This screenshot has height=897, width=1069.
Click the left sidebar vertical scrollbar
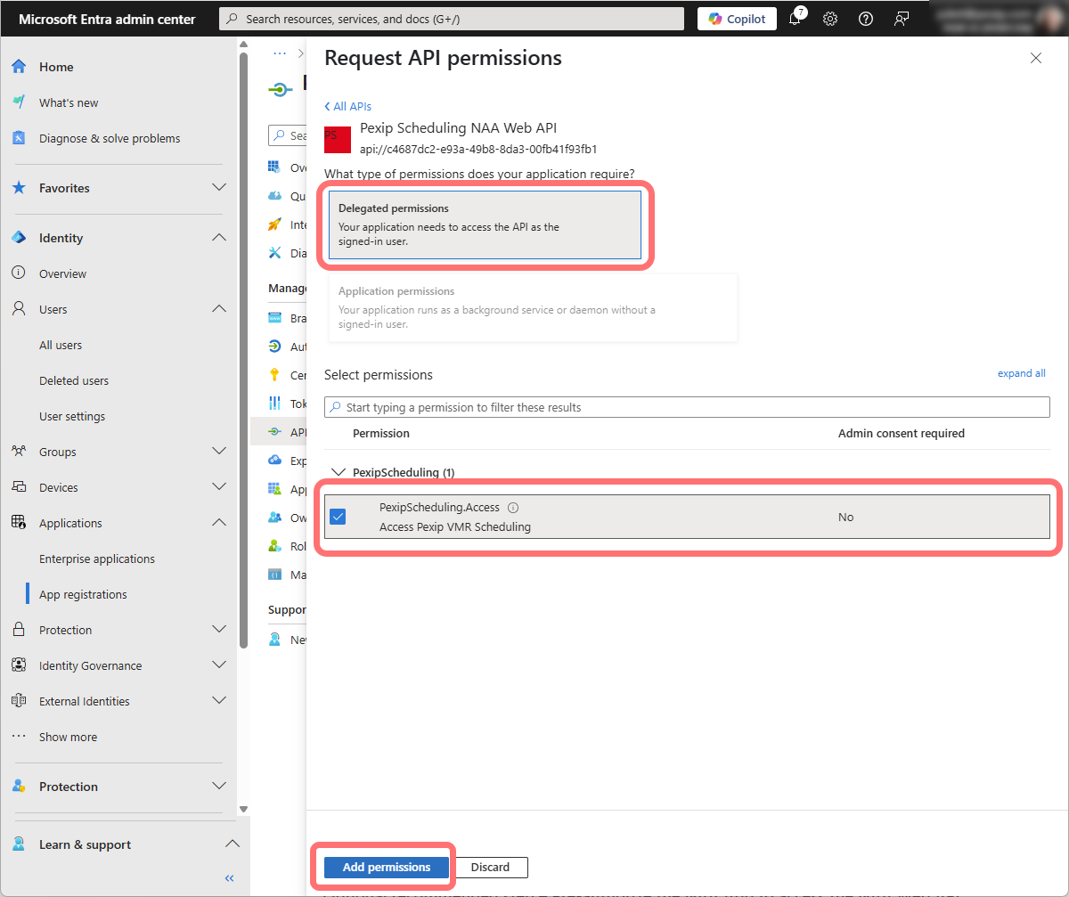[x=243, y=356]
